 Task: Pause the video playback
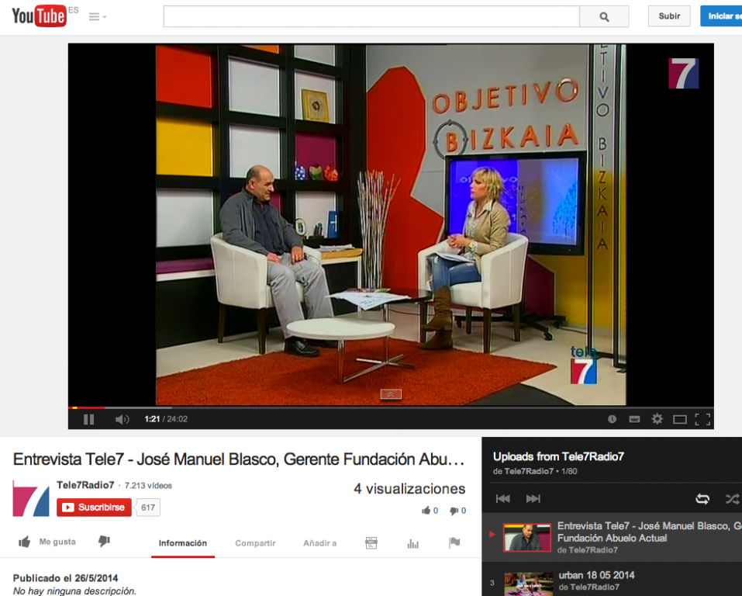88,419
